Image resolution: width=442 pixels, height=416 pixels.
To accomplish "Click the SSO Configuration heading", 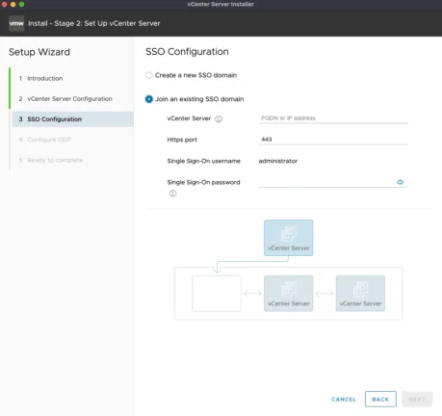I will coord(187,52).
